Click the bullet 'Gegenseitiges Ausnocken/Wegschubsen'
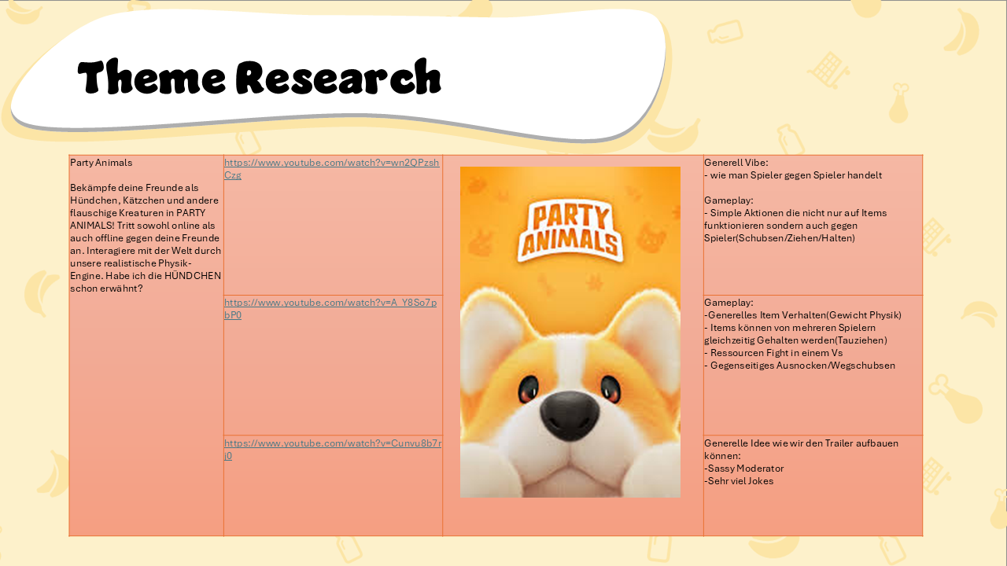Image resolution: width=1007 pixels, height=566 pixels. click(x=799, y=366)
